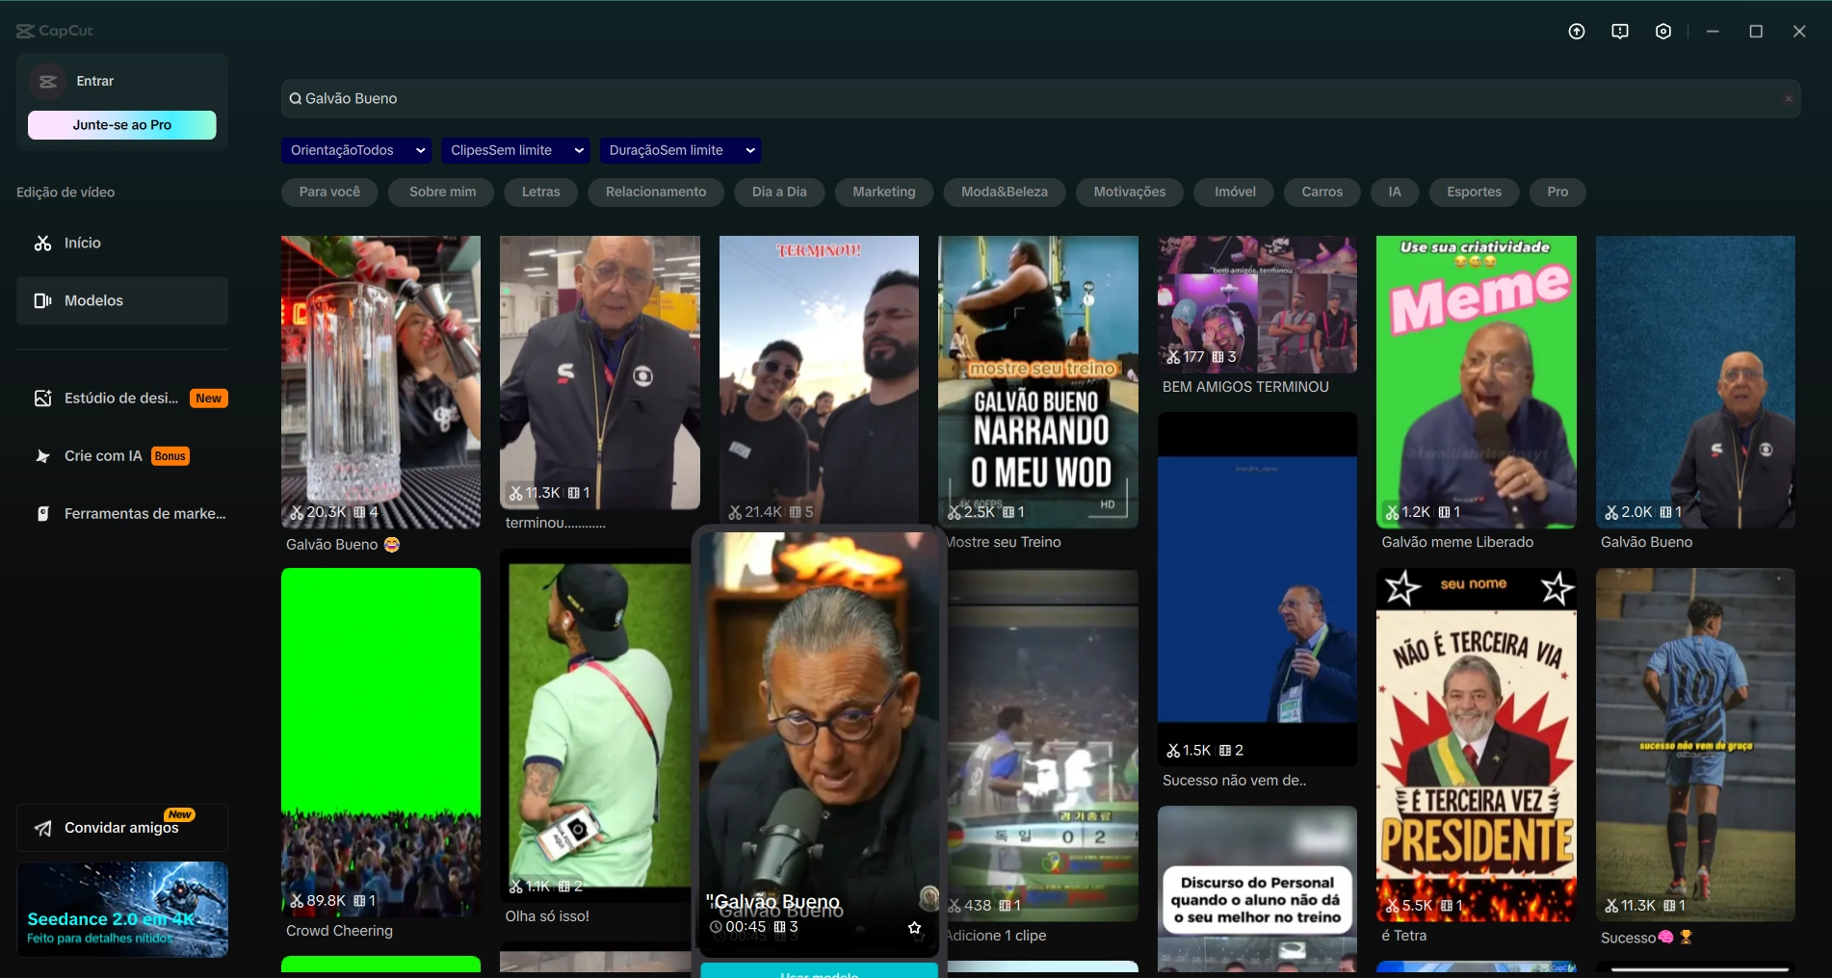Select the Esportes category tab
1832x978 pixels.
[x=1474, y=192]
